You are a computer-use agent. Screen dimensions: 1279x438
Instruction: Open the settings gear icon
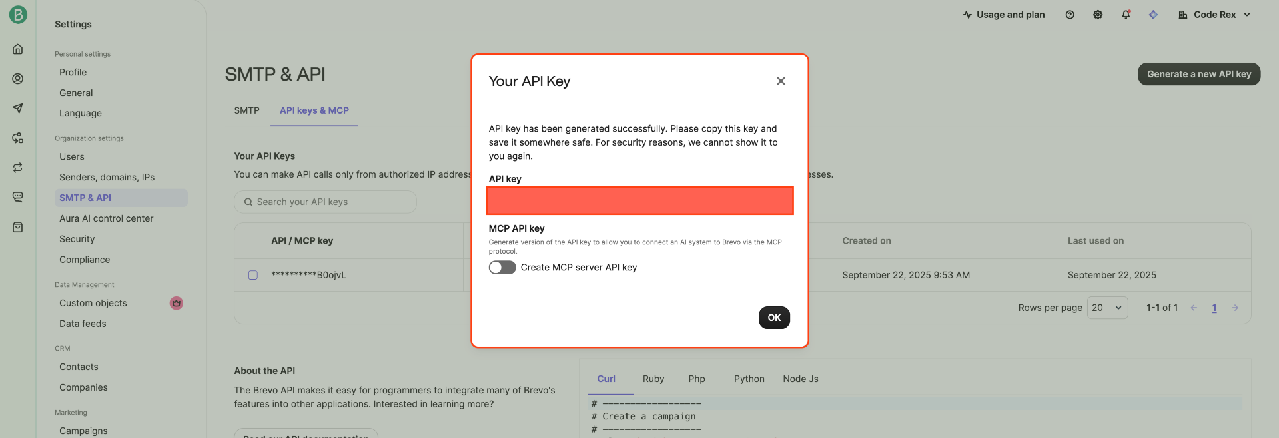click(x=1098, y=15)
